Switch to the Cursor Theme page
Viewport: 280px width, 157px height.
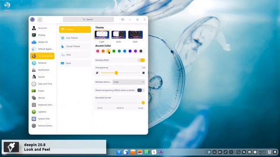pos(75,46)
